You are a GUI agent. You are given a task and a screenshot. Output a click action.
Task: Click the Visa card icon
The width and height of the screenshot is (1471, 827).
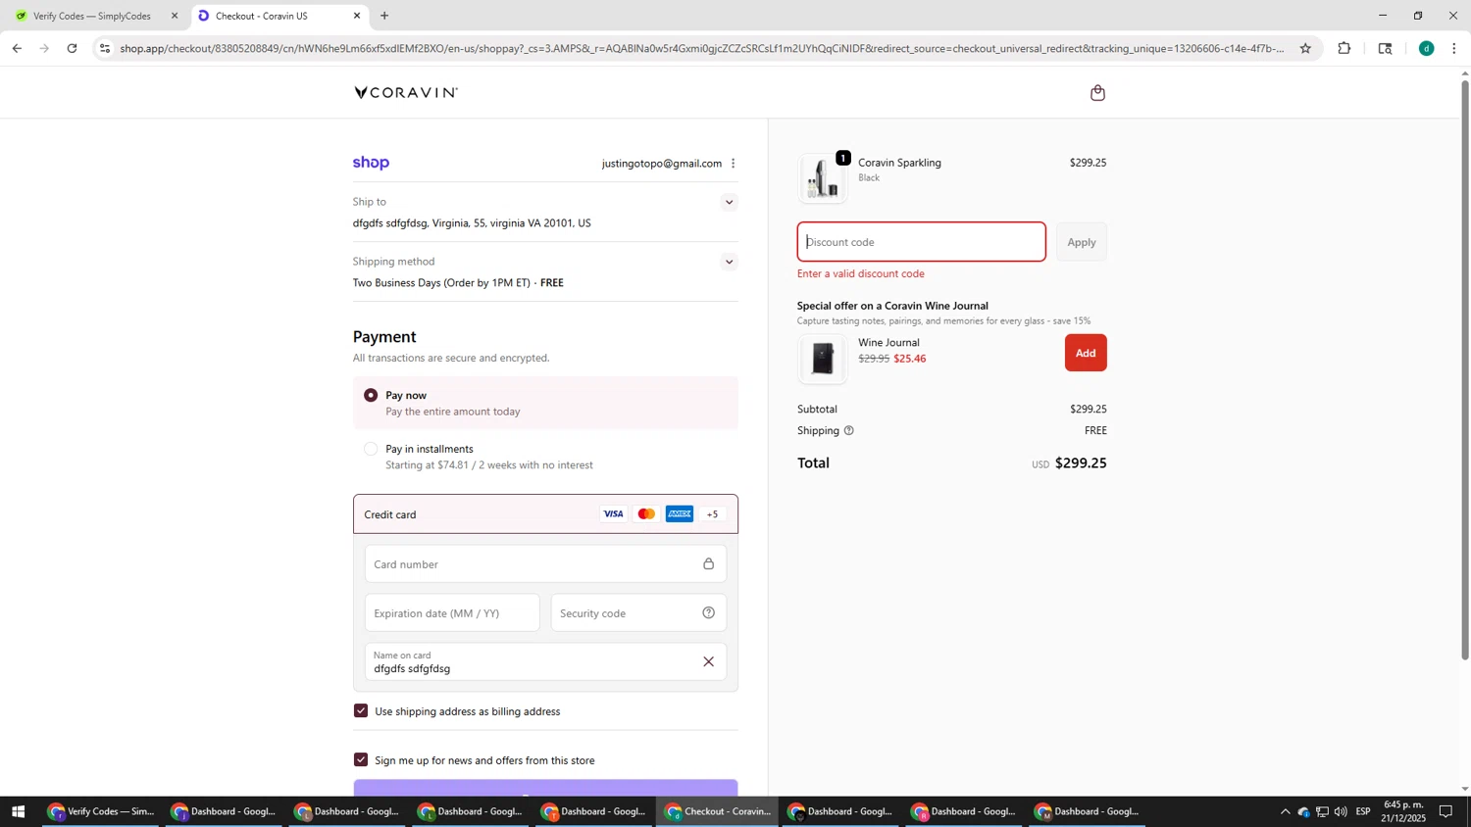pos(613,514)
